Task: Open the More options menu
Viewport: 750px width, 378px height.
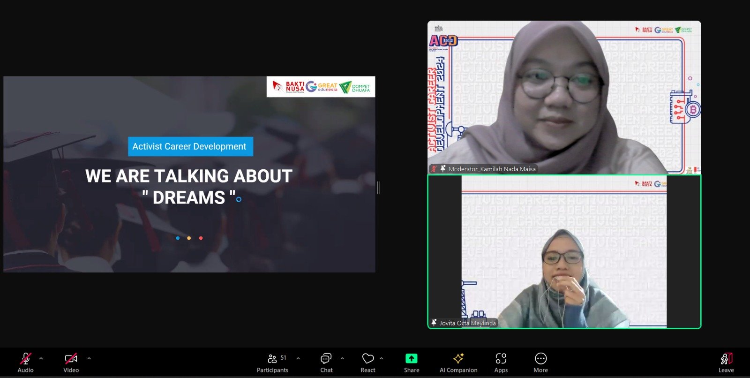Action: pos(540,363)
